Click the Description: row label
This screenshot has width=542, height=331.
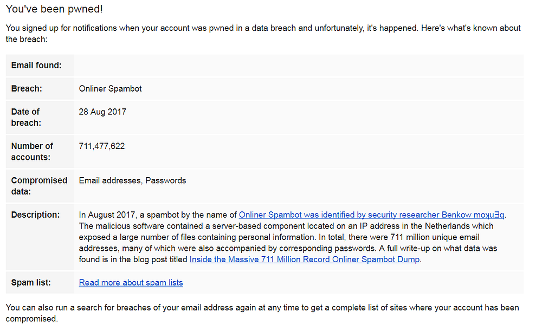tap(35, 215)
